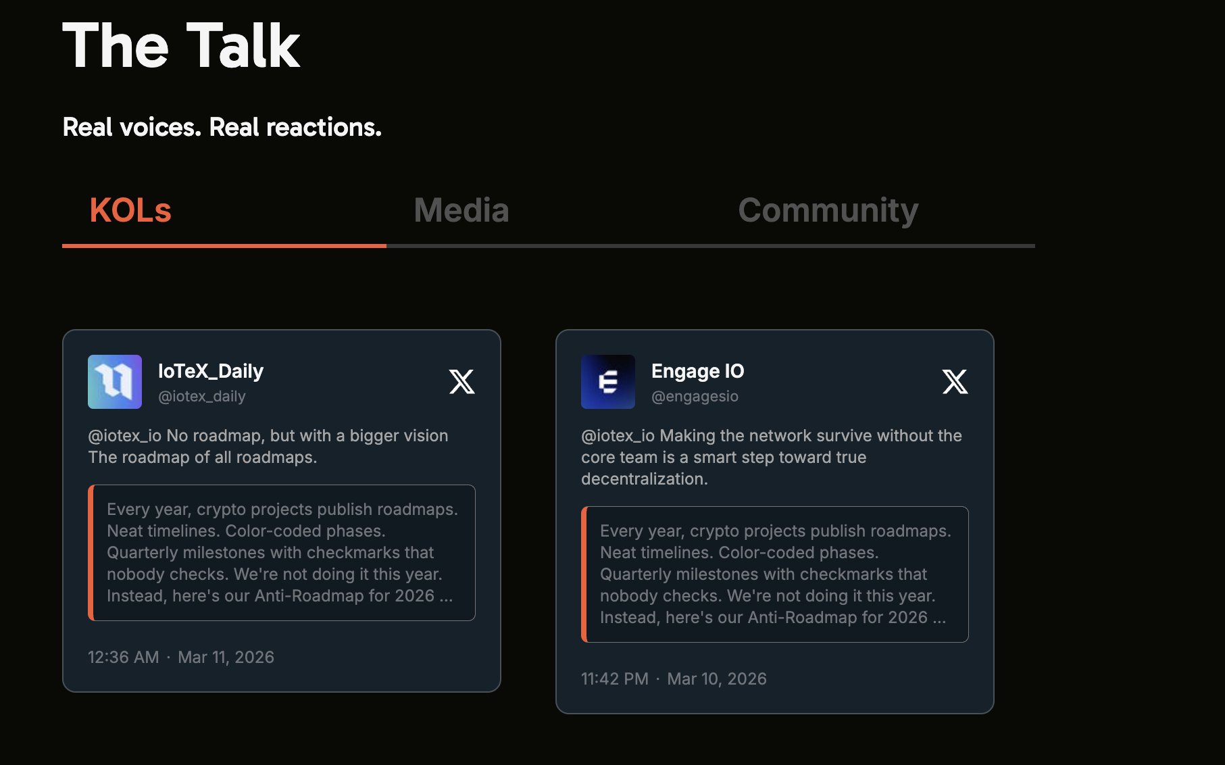
Task: Open the Engage IO profile avatar
Action: (x=608, y=382)
